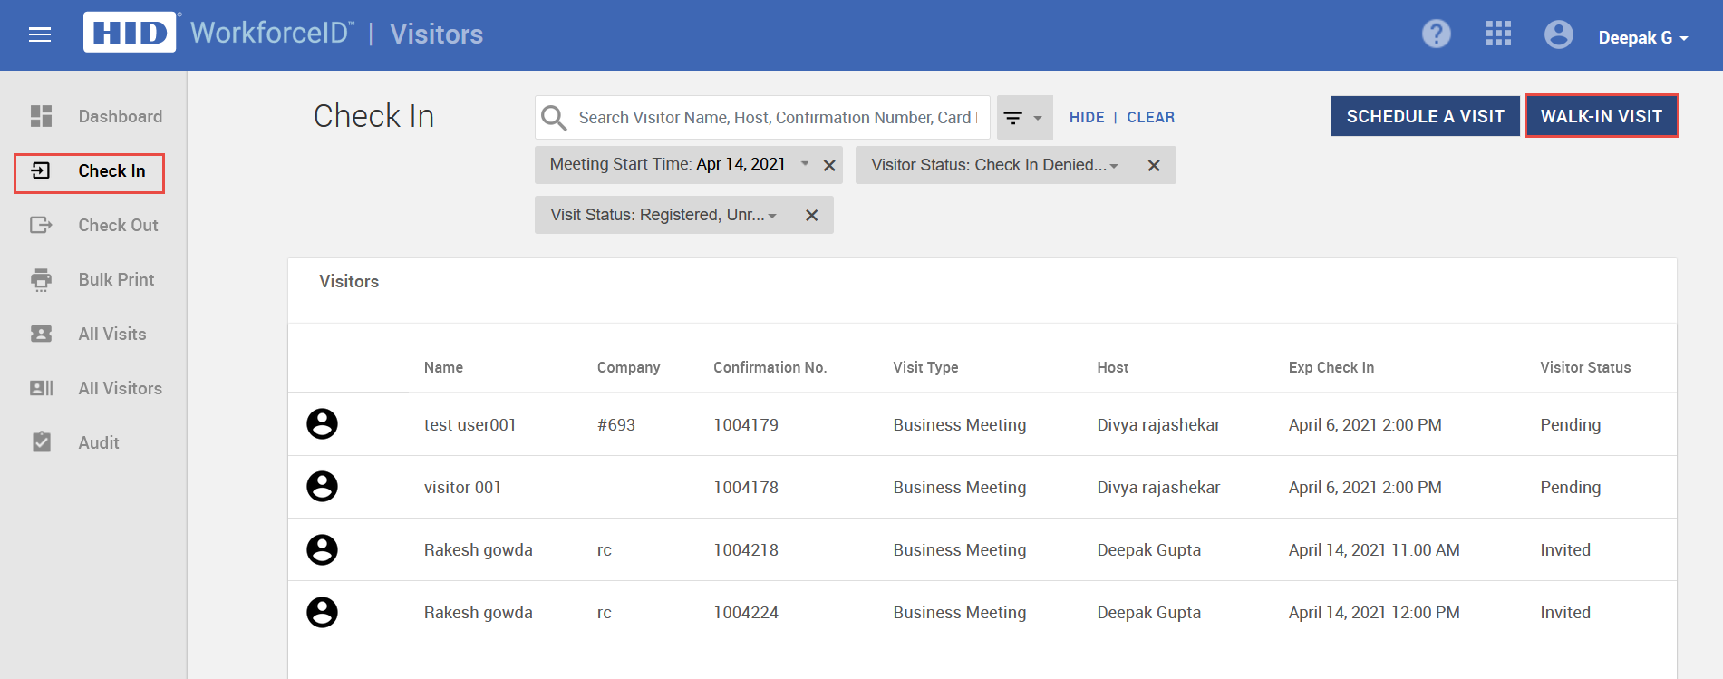
Task: Click the Check In sidebar icon
Action: (41, 170)
